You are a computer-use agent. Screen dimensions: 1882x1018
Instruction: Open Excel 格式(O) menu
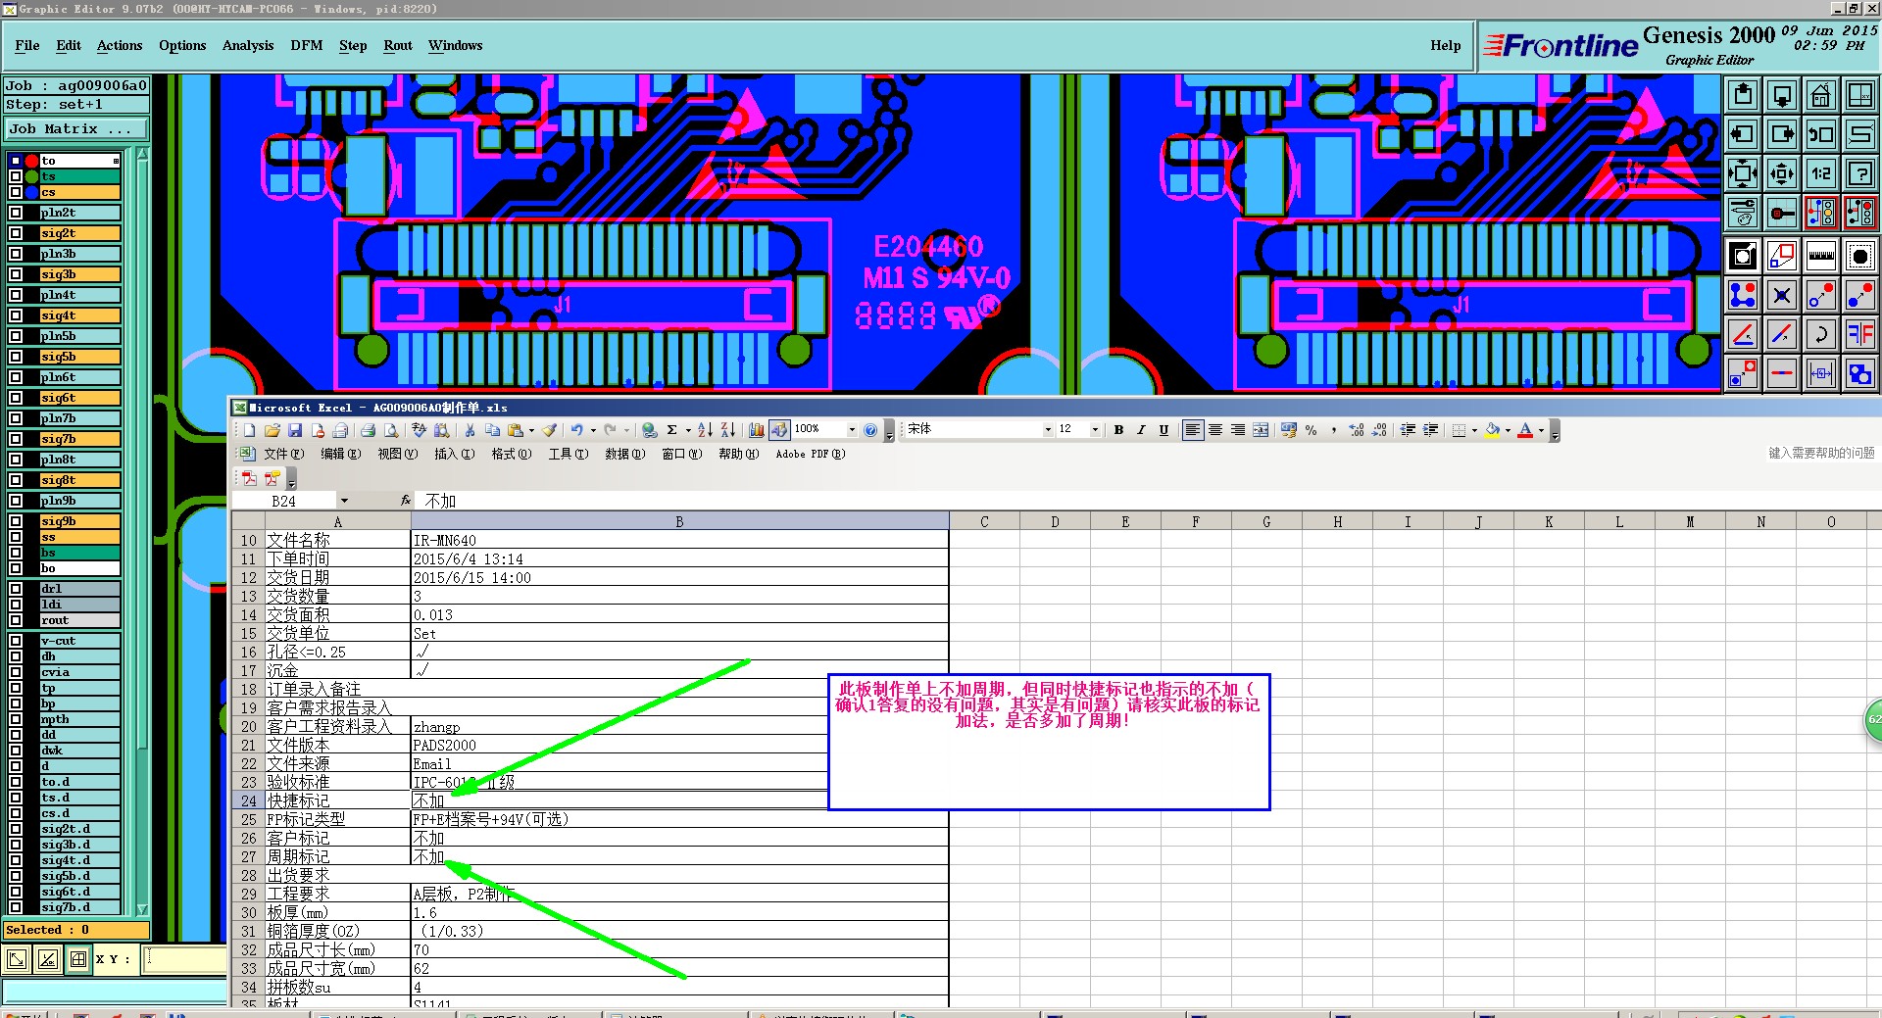tap(512, 454)
